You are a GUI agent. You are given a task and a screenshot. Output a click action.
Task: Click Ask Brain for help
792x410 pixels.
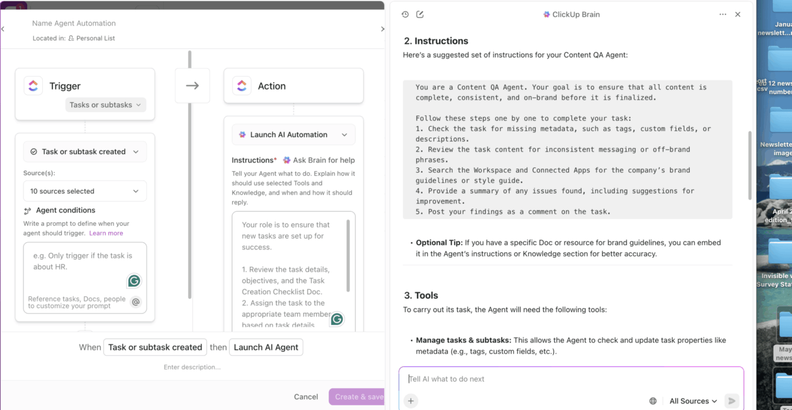click(319, 160)
